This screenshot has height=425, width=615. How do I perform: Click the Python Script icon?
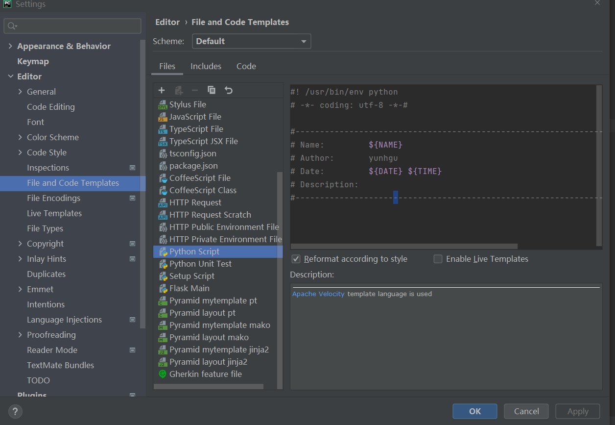[x=163, y=252]
